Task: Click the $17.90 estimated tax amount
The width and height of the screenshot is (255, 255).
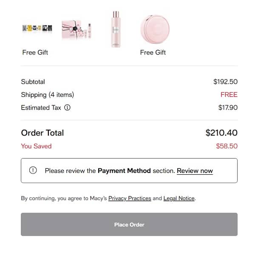Action: [228, 108]
